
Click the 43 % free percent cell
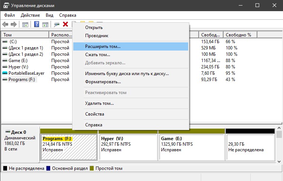230,80
